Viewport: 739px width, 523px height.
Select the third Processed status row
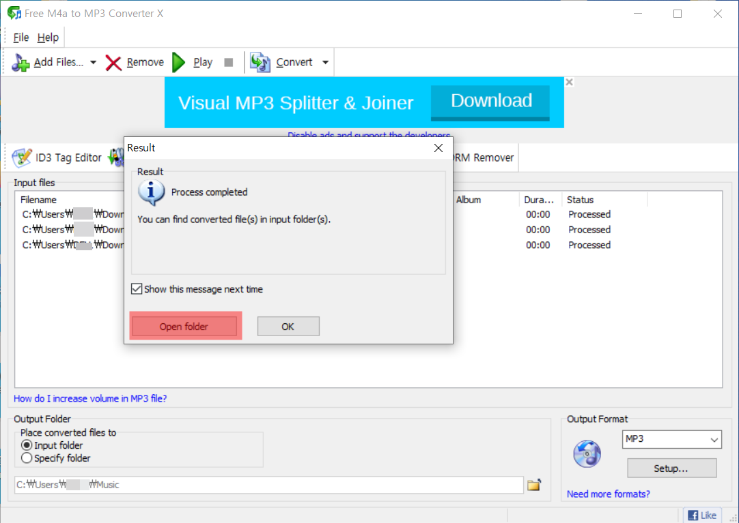click(589, 245)
